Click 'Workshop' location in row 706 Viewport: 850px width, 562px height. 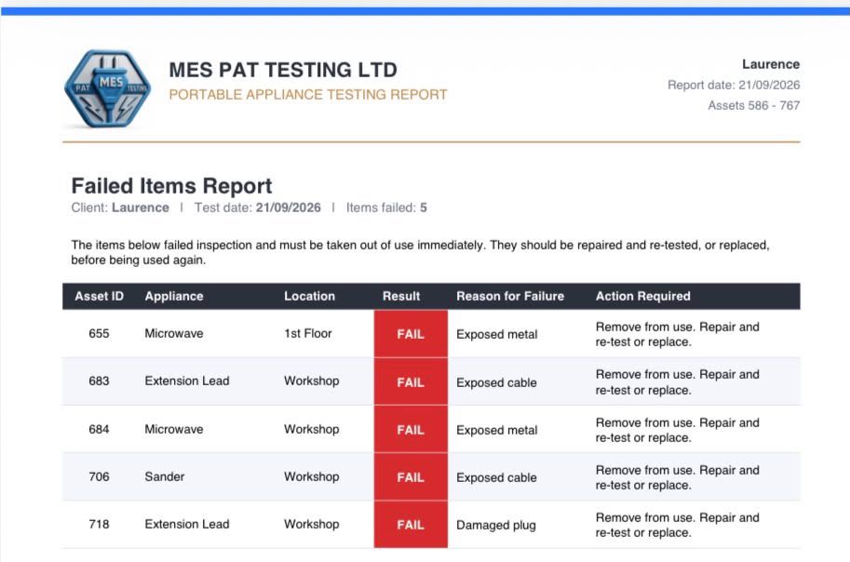pyautogui.click(x=312, y=477)
